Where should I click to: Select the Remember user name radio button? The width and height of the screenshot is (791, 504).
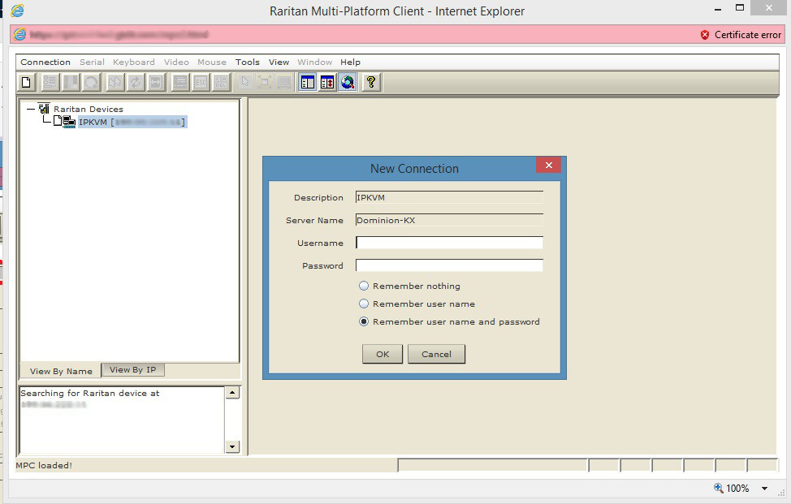[364, 304]
